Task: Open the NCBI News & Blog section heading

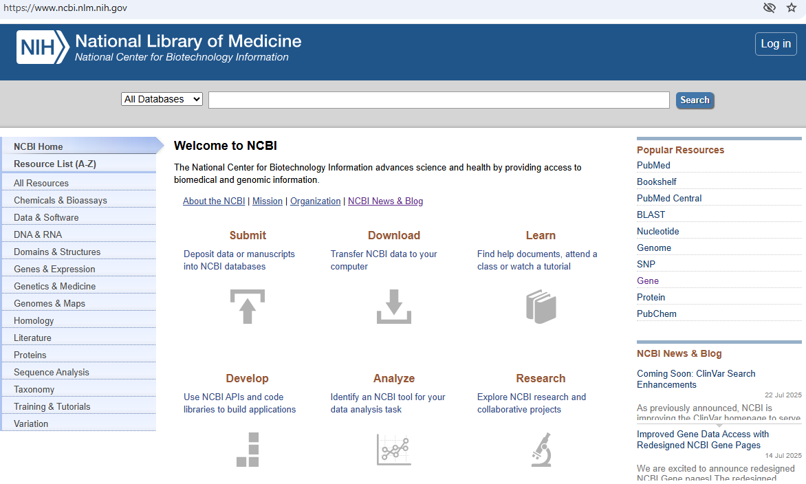Action: click(679, 353)
